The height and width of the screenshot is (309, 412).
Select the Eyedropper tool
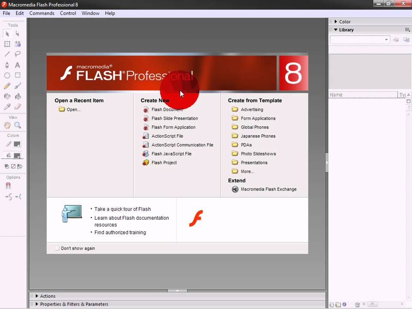7,107
